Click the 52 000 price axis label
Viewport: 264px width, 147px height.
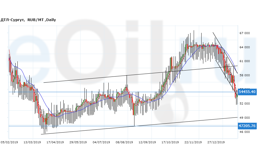pyautogui.click(x=245, y=104)
